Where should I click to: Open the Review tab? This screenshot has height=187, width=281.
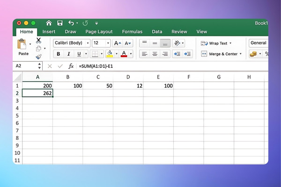pos(179,32)
